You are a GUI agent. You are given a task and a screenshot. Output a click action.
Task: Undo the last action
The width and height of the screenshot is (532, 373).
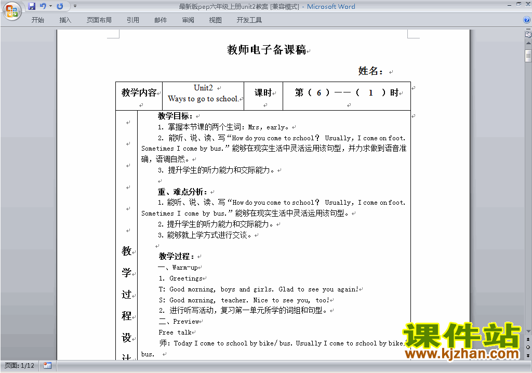coord(43,6)
